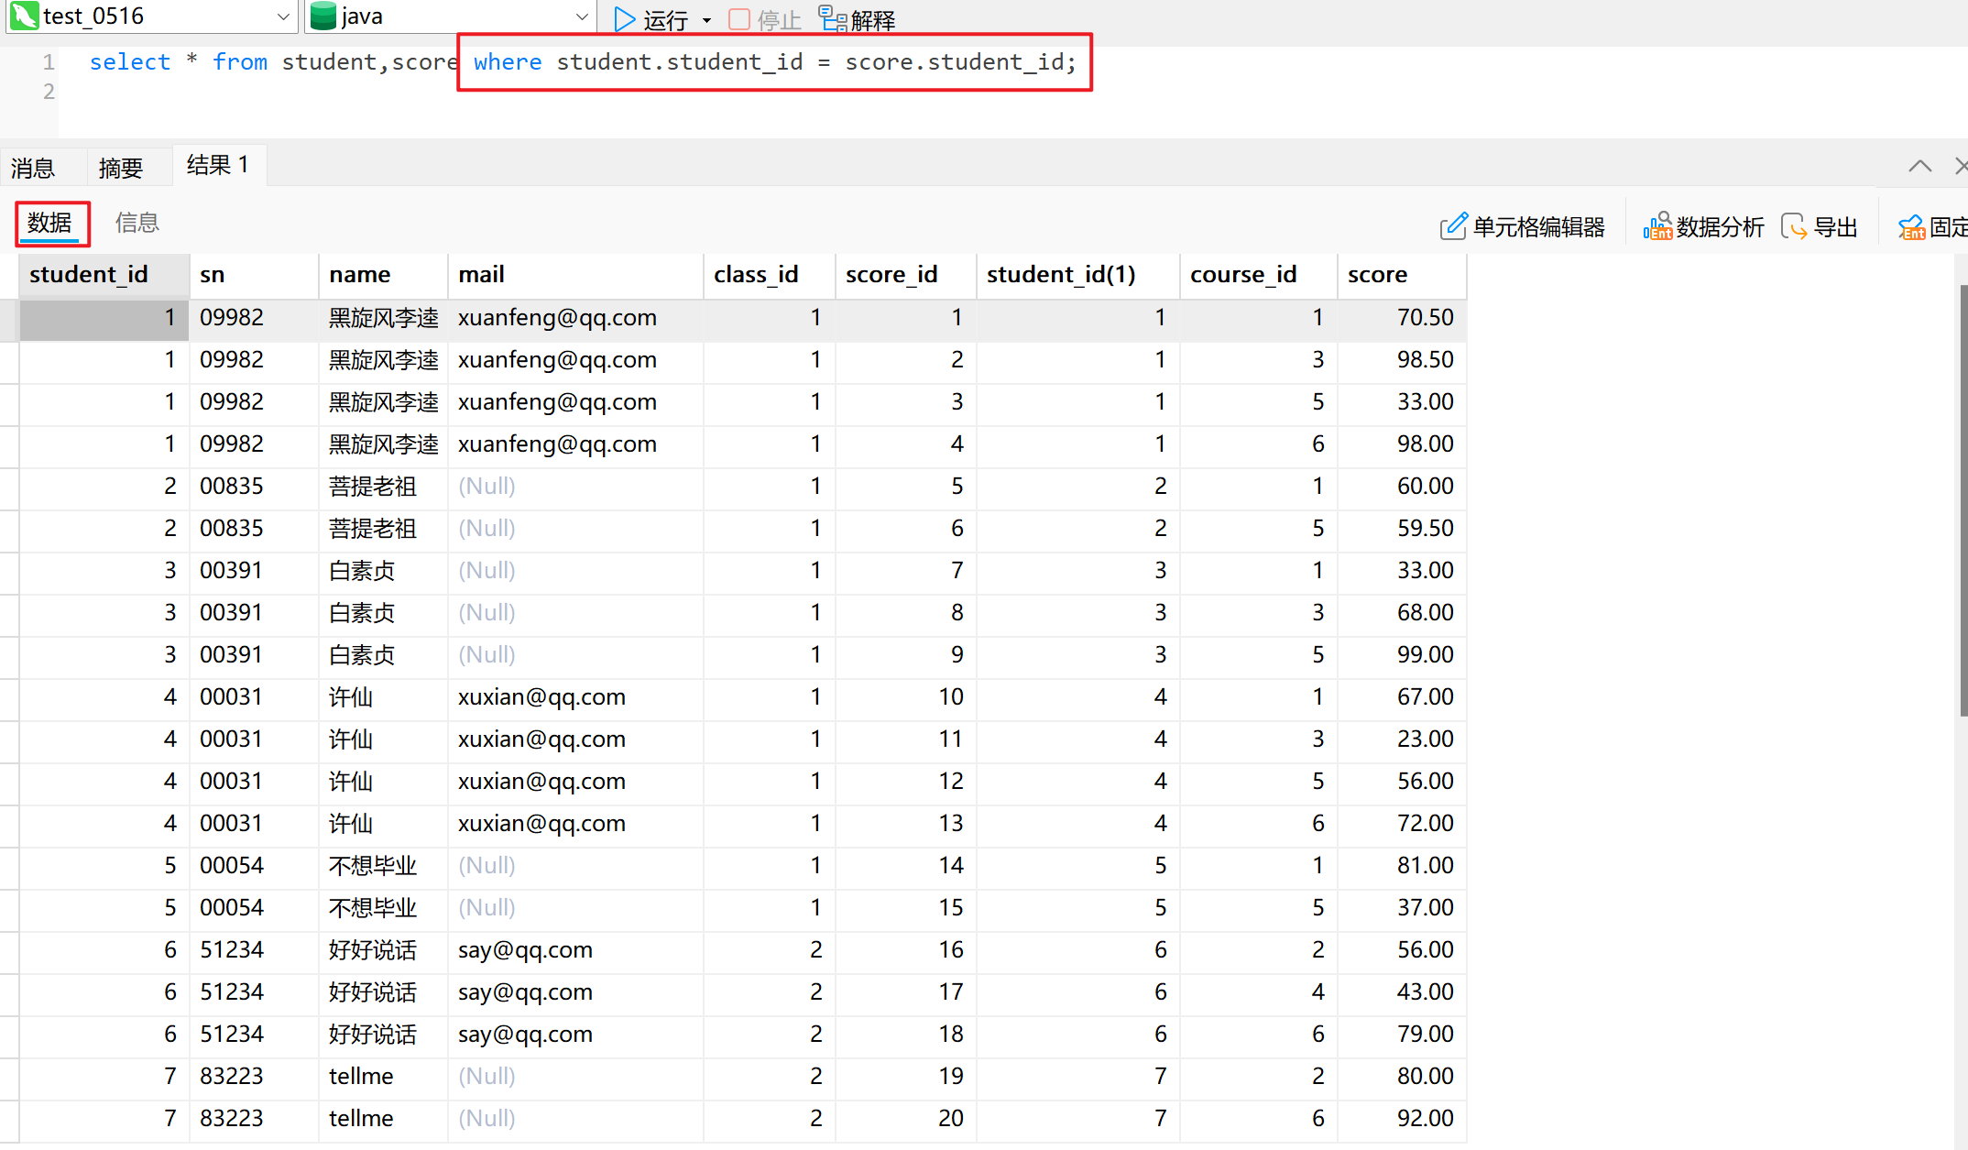Click the test_0516 connection icon
1968x1150 pixels.
click(24, 16)
